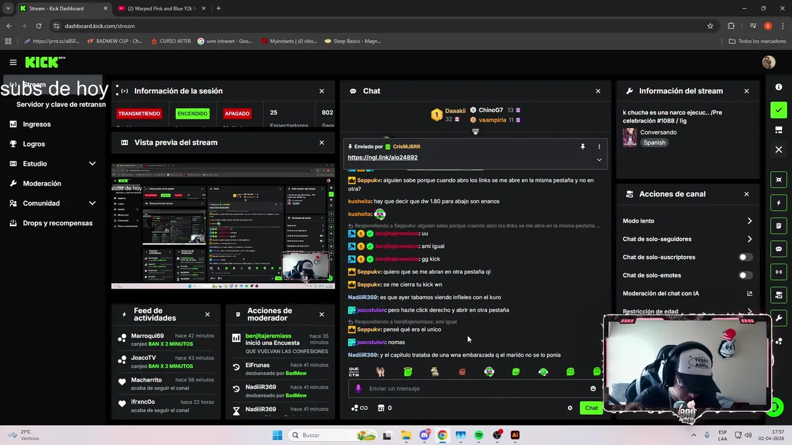
Task: Select the angry red face emote
Action: click(x=462, y=371)
